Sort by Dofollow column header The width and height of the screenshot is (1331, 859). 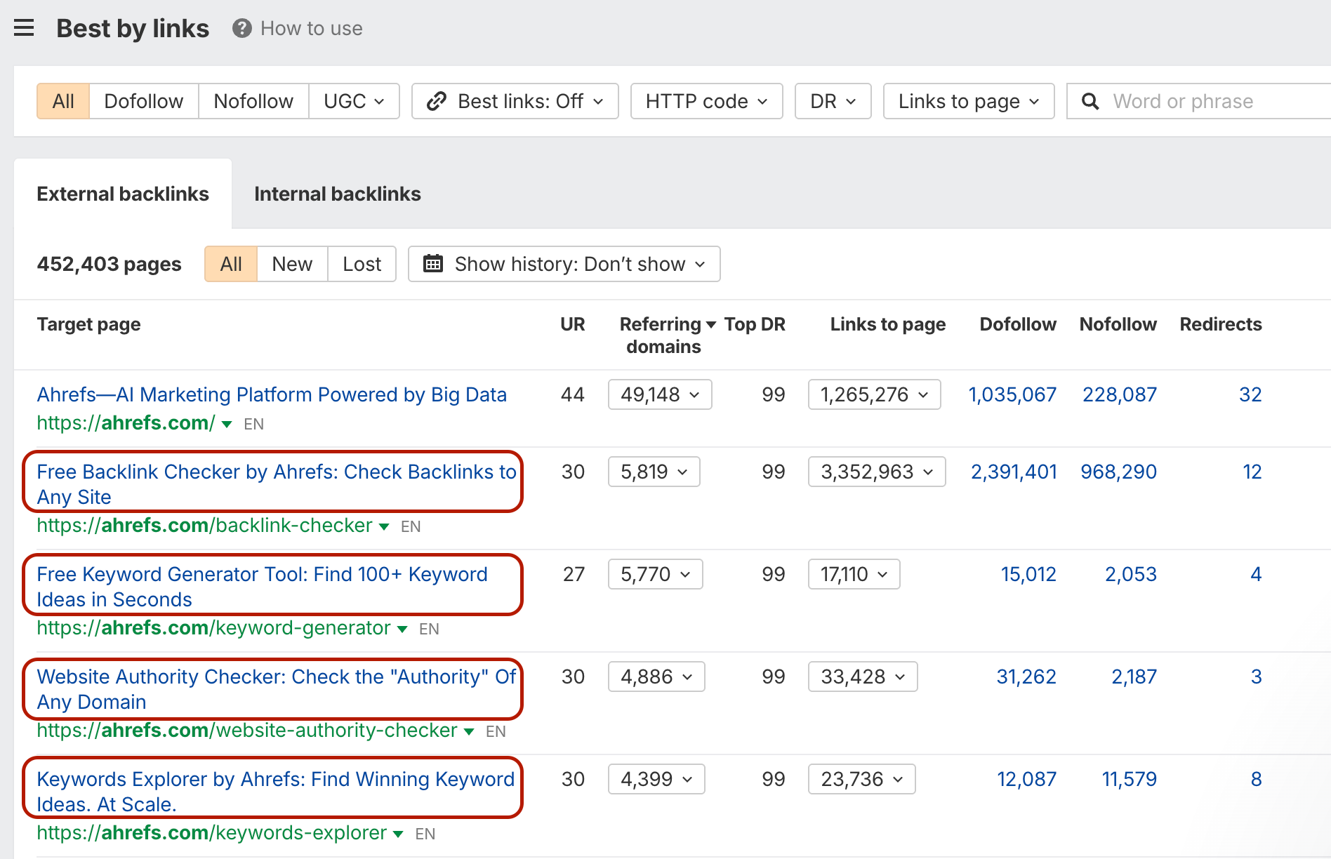(x=1018, y=324)
